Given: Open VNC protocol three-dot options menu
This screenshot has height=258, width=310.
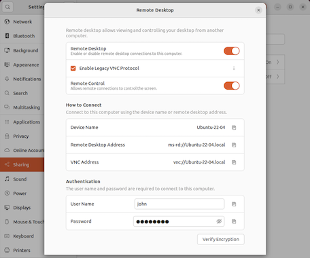Looking at the screenshot, I should coord(234,69).
